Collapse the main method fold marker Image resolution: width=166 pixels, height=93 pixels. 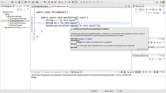click(x=36, y=18)
